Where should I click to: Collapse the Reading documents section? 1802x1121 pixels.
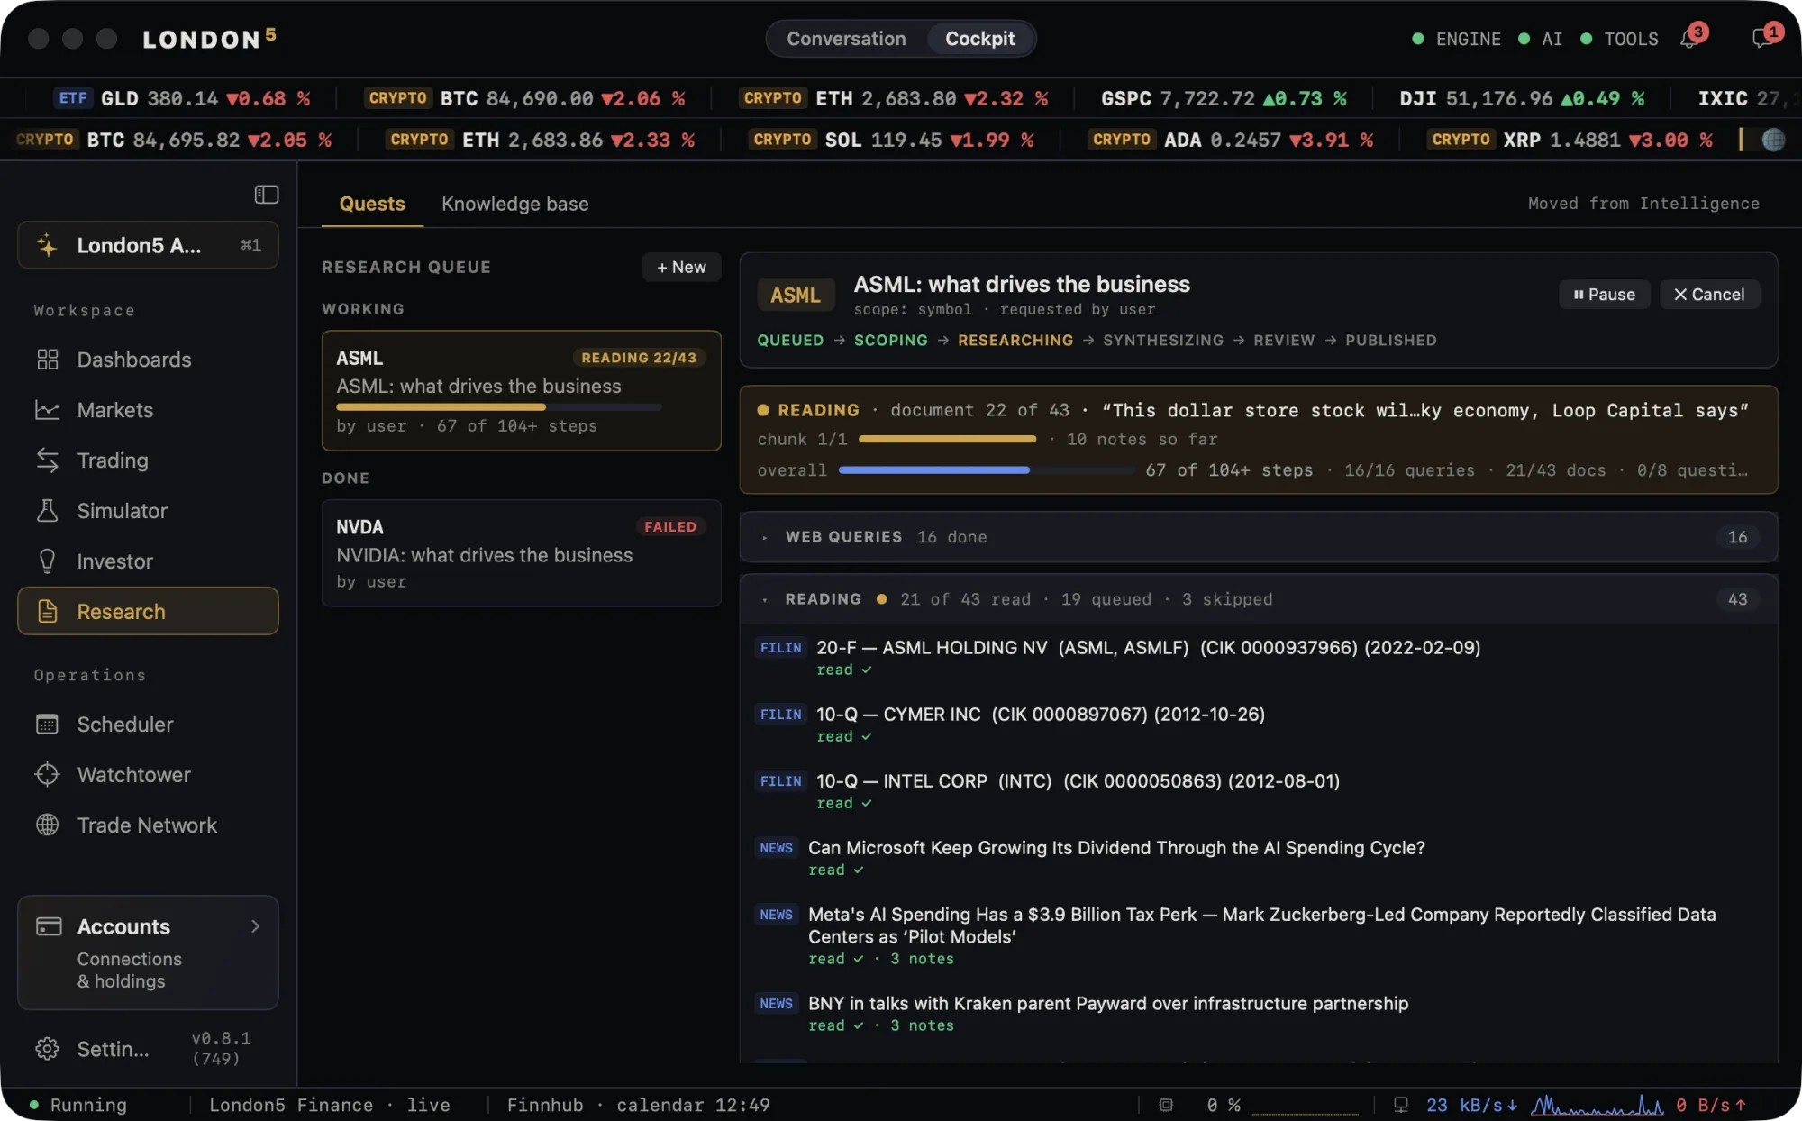(1258, 599)
